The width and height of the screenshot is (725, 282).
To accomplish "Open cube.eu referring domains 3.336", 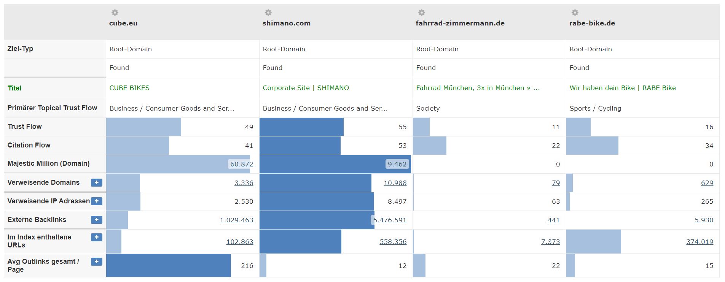I will point(244,183).
